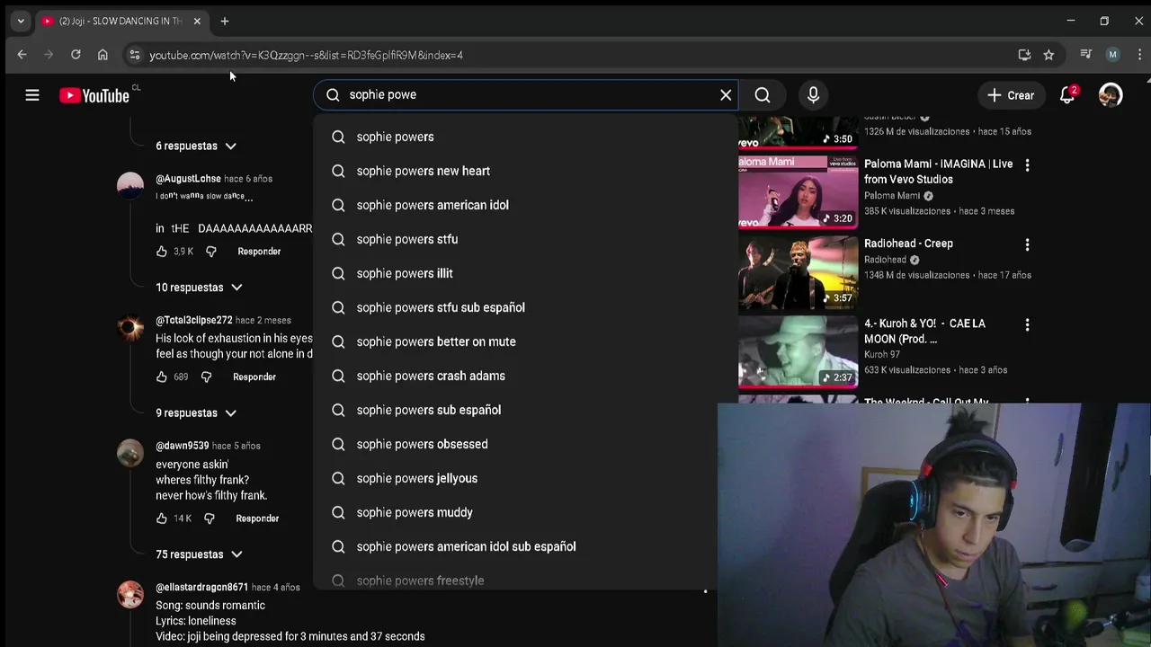Open options menu for Radiohead Creep
The image size is (1151, 647).
coord(1027,245)
